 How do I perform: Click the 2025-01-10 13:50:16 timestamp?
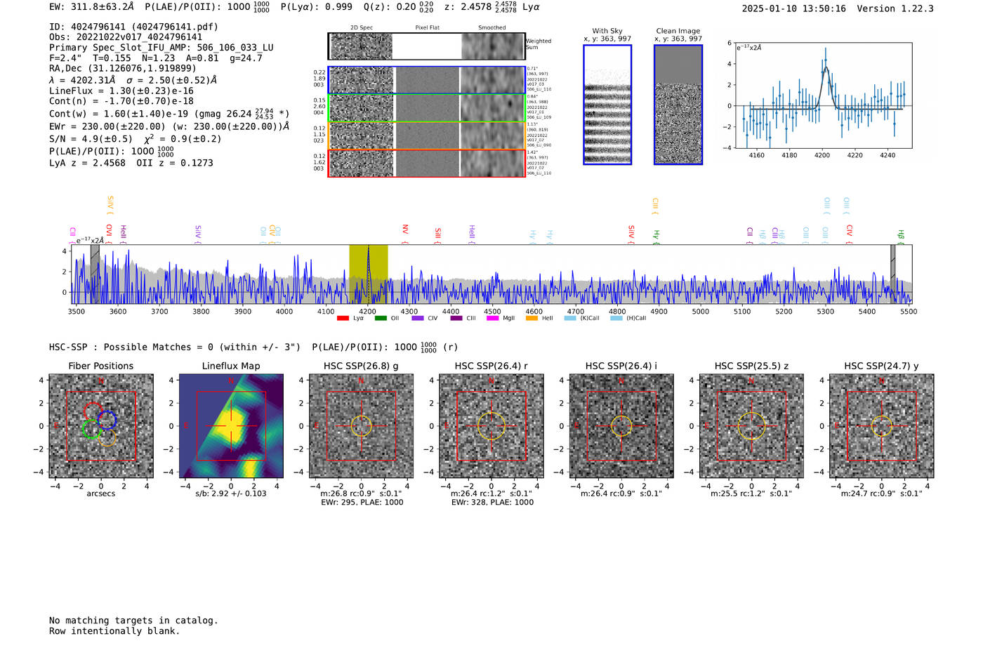tap(794, 8)
